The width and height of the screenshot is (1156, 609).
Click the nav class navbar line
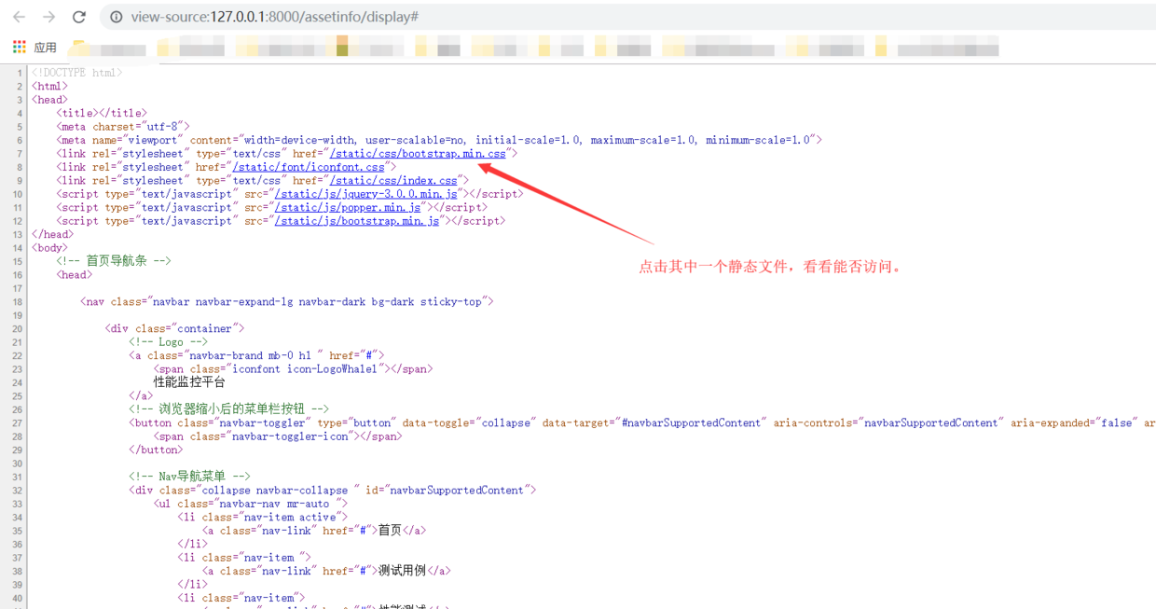click(x=287, y=301)
